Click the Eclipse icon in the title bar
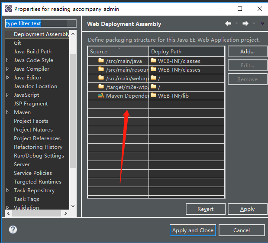This screenshot has height=243, width=268. (x=9, y=9)
